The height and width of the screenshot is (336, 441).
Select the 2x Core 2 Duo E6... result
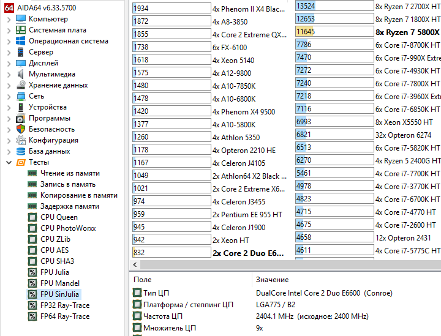click(x=248, y=253)
